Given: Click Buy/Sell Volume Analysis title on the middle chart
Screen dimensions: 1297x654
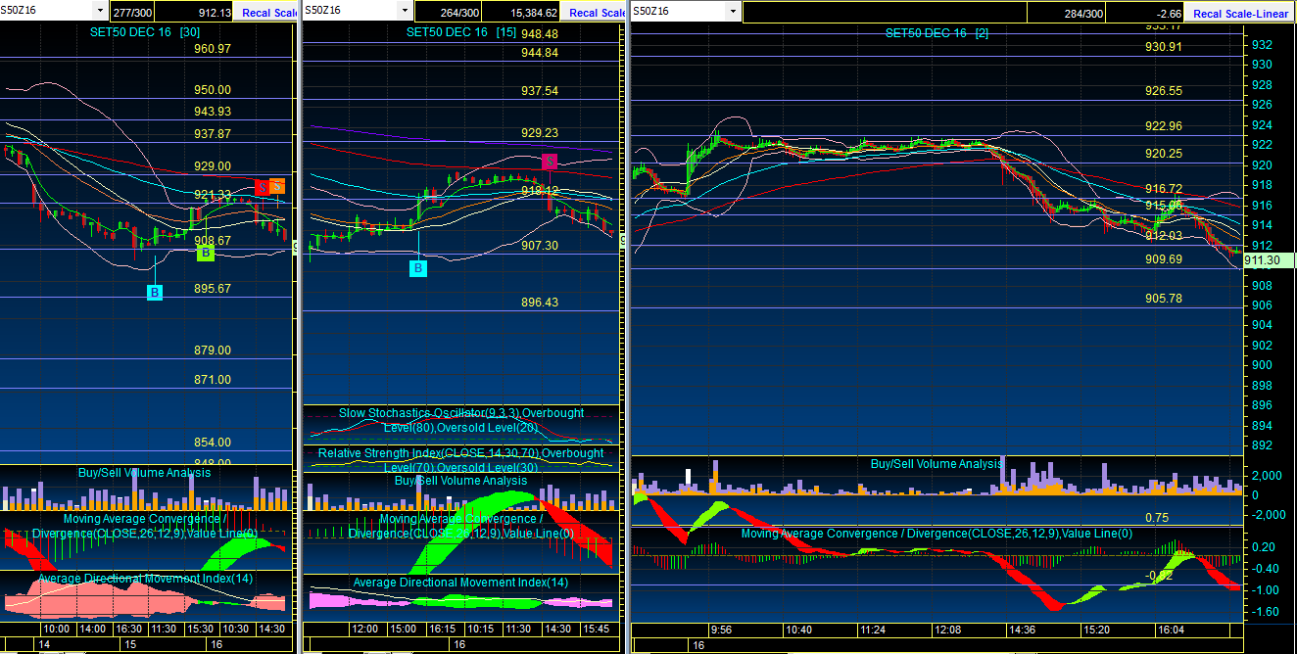Looking at the screenshot, I should tap(461, 481).
